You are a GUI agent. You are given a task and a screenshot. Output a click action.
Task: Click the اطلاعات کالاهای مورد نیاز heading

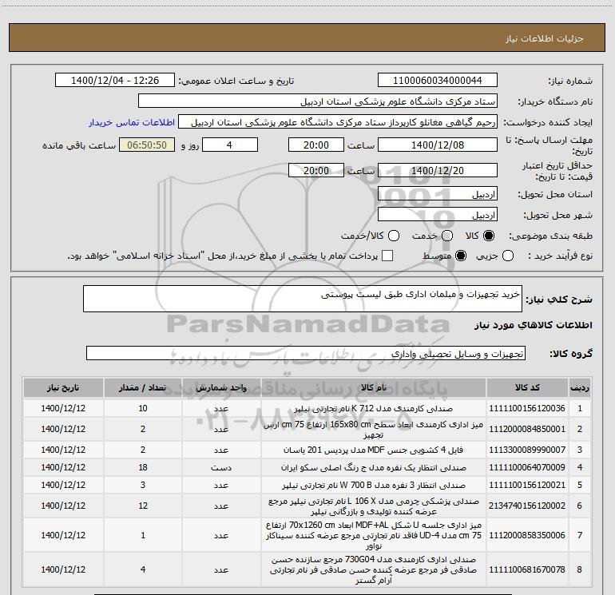(x=534, y=325)
